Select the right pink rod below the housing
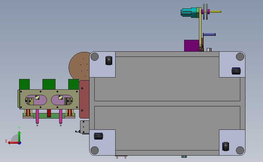 click(61, 116)
